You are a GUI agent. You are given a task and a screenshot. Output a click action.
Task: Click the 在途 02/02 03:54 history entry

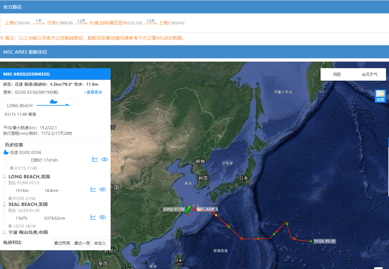pos(26,152)
